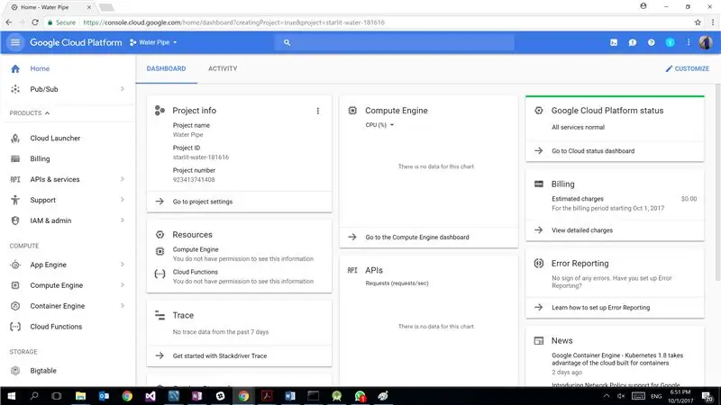This screenshot has height=405, width=721.
Task: Expand the Compute Engine submenu arrow
Action: (123, 285)
